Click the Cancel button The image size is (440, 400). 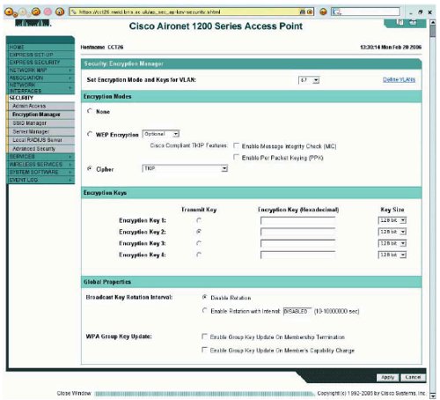(413, 377)
